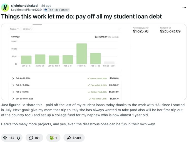Open LegitimatePiano4239's user profile
This screenshot has width=189, height=145.
(x=26, y=9)
